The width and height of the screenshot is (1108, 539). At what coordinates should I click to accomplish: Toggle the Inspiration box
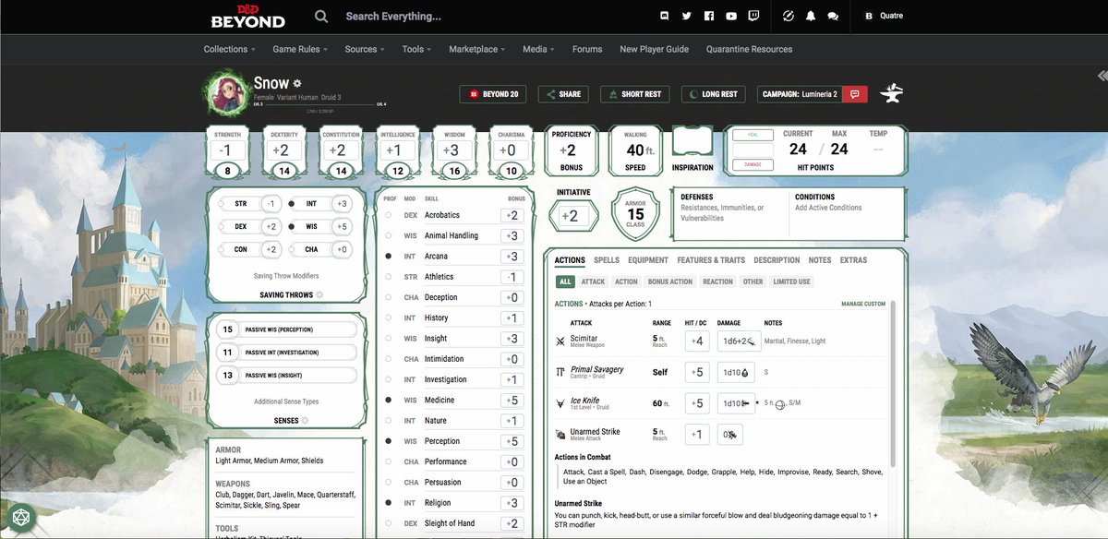[692, 141]
